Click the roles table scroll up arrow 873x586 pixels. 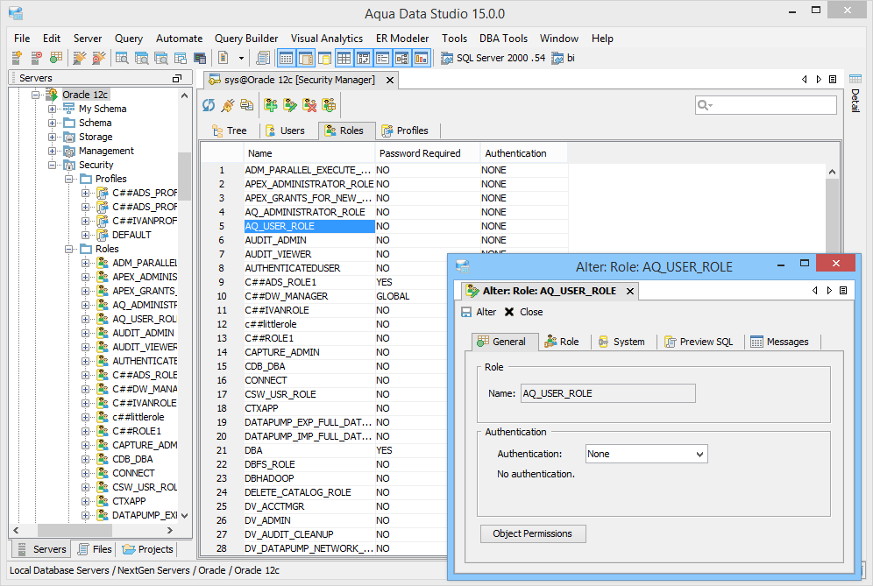pos(832,172)
